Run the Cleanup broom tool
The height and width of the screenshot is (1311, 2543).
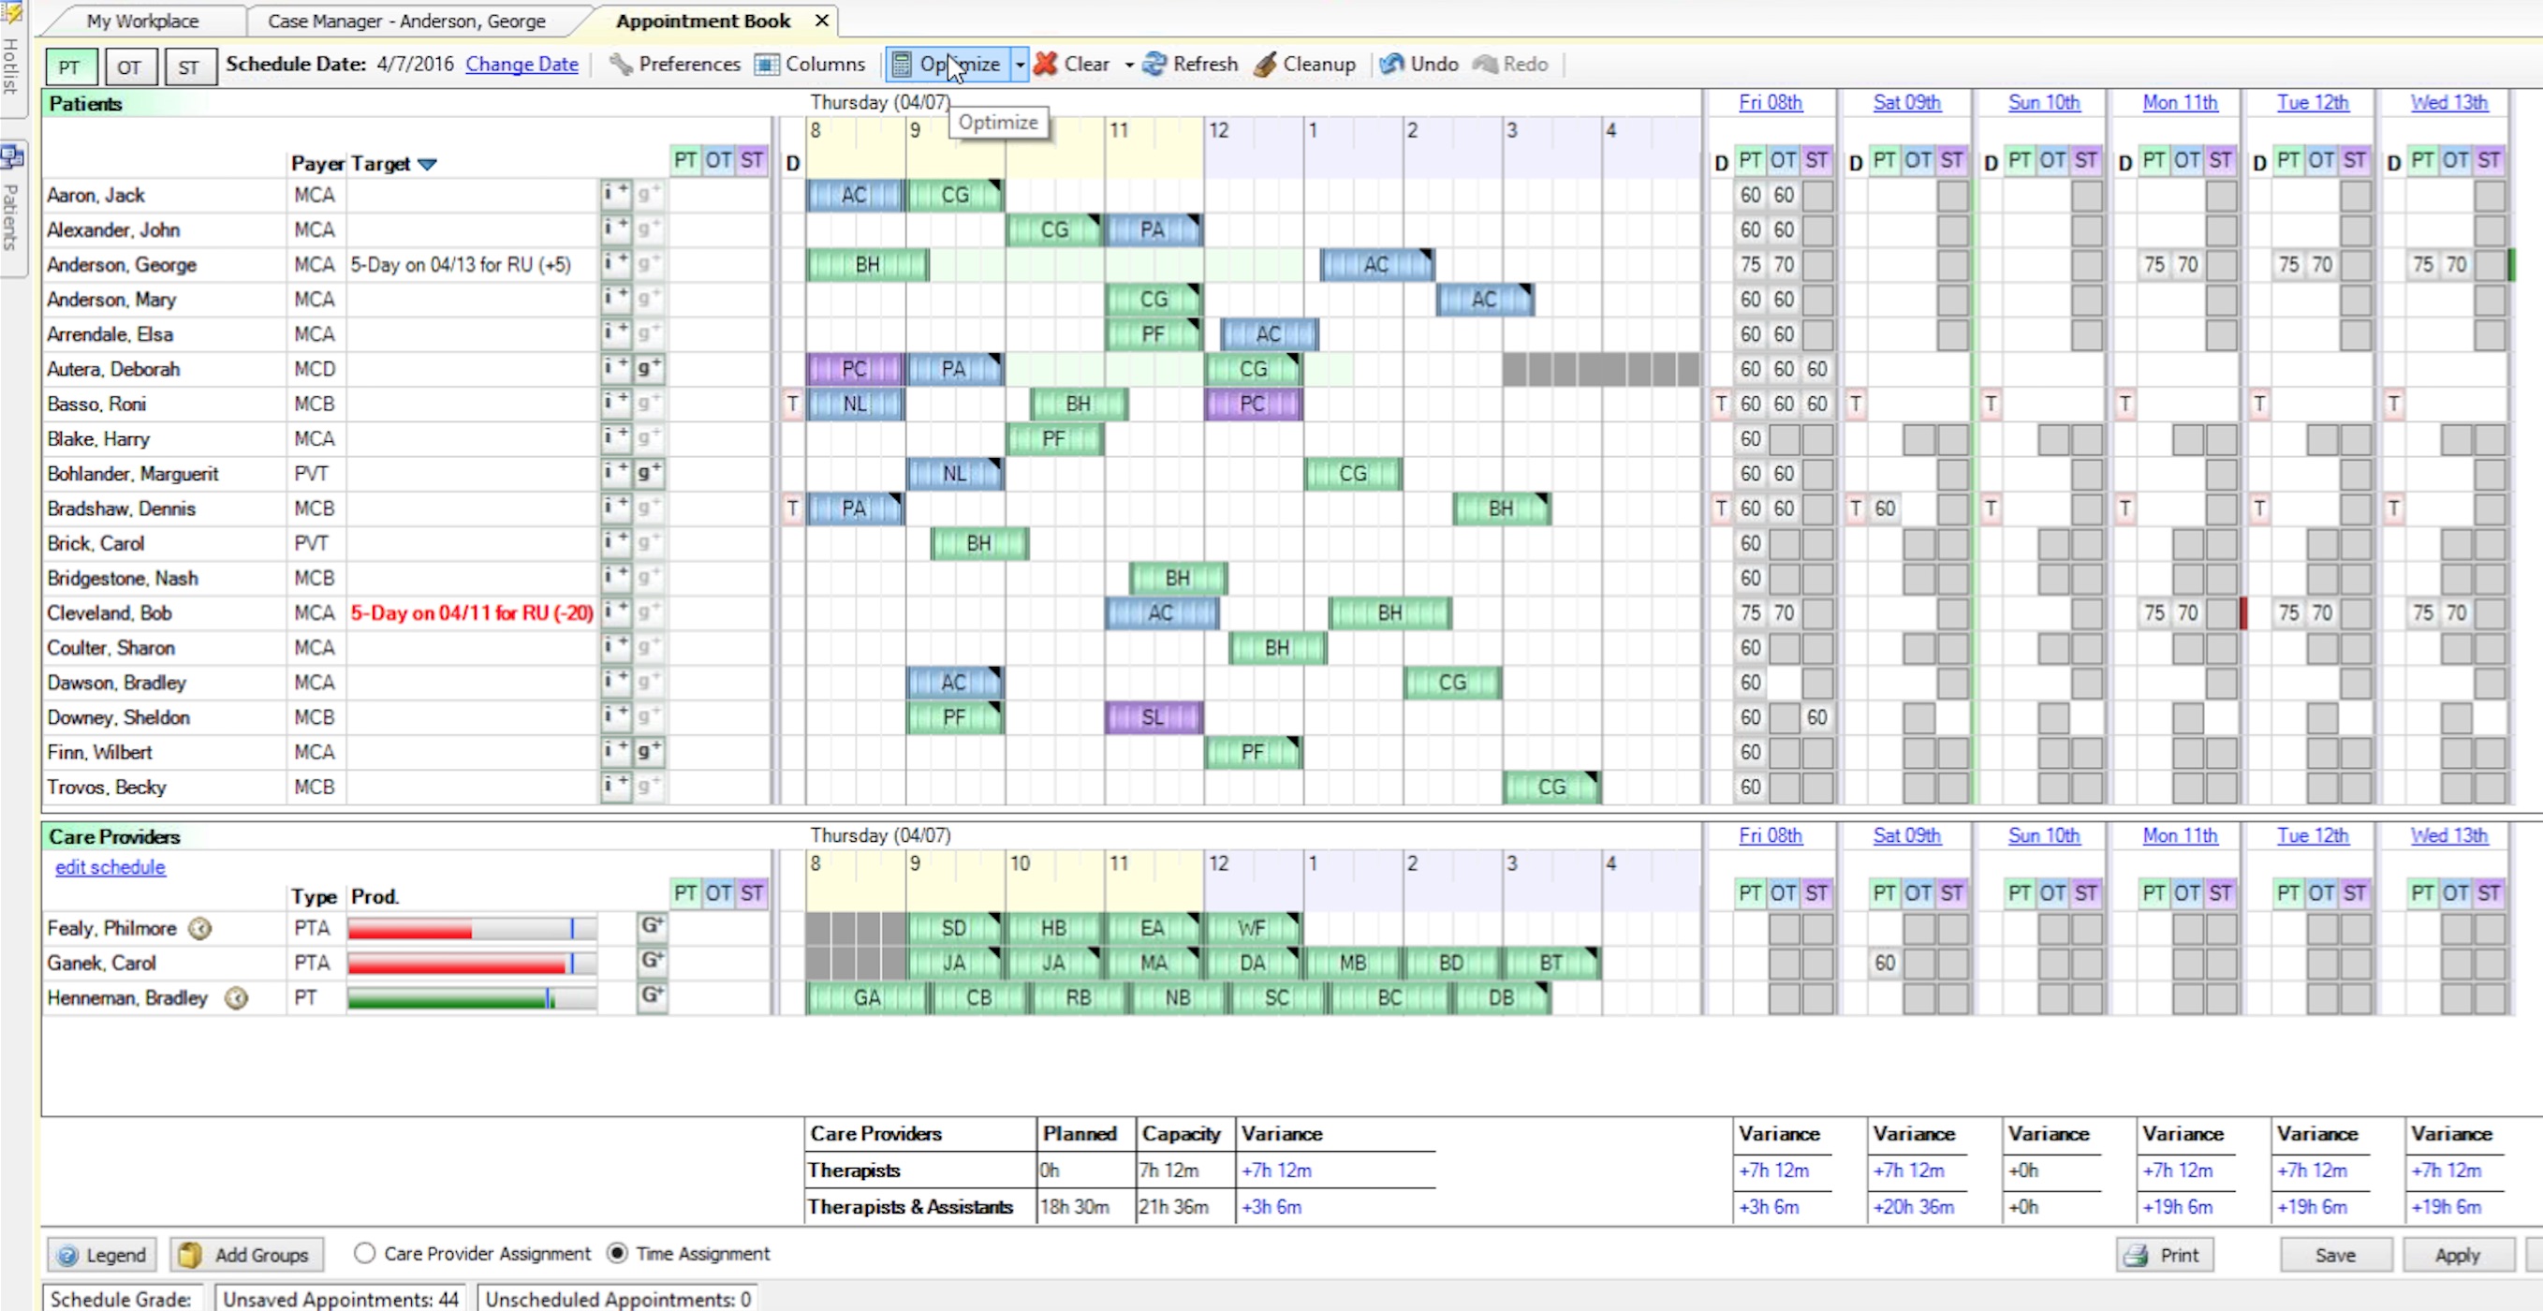coord(1266,65)
